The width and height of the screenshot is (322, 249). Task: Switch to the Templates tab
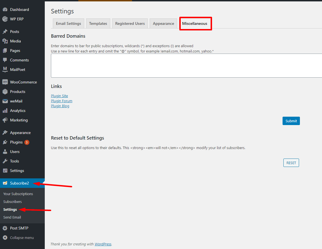(x=98, y=23)
